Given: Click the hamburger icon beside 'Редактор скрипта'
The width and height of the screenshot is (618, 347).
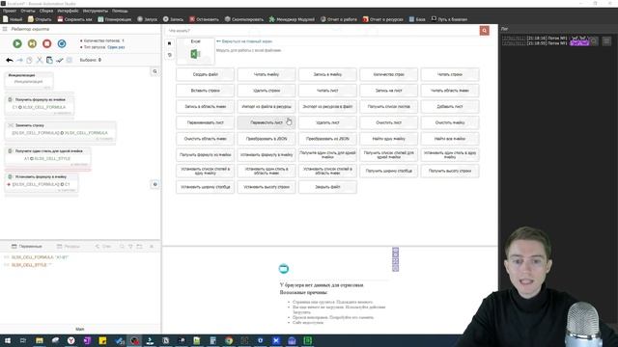Looking at the screenshot, I should (x=5, y=29).
